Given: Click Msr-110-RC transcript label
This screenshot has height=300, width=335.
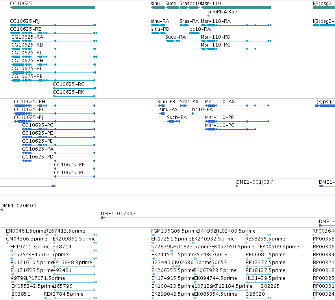Looking at the screenshot, I should click(x=215, y=45).
